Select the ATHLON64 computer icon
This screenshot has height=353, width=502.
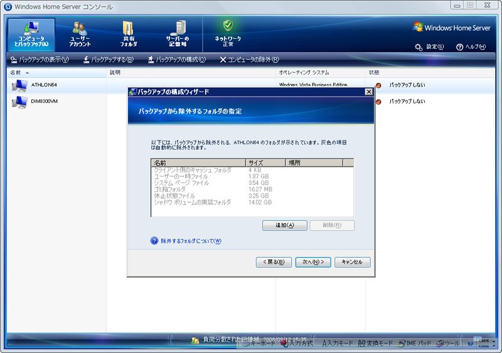click(19, 86)
